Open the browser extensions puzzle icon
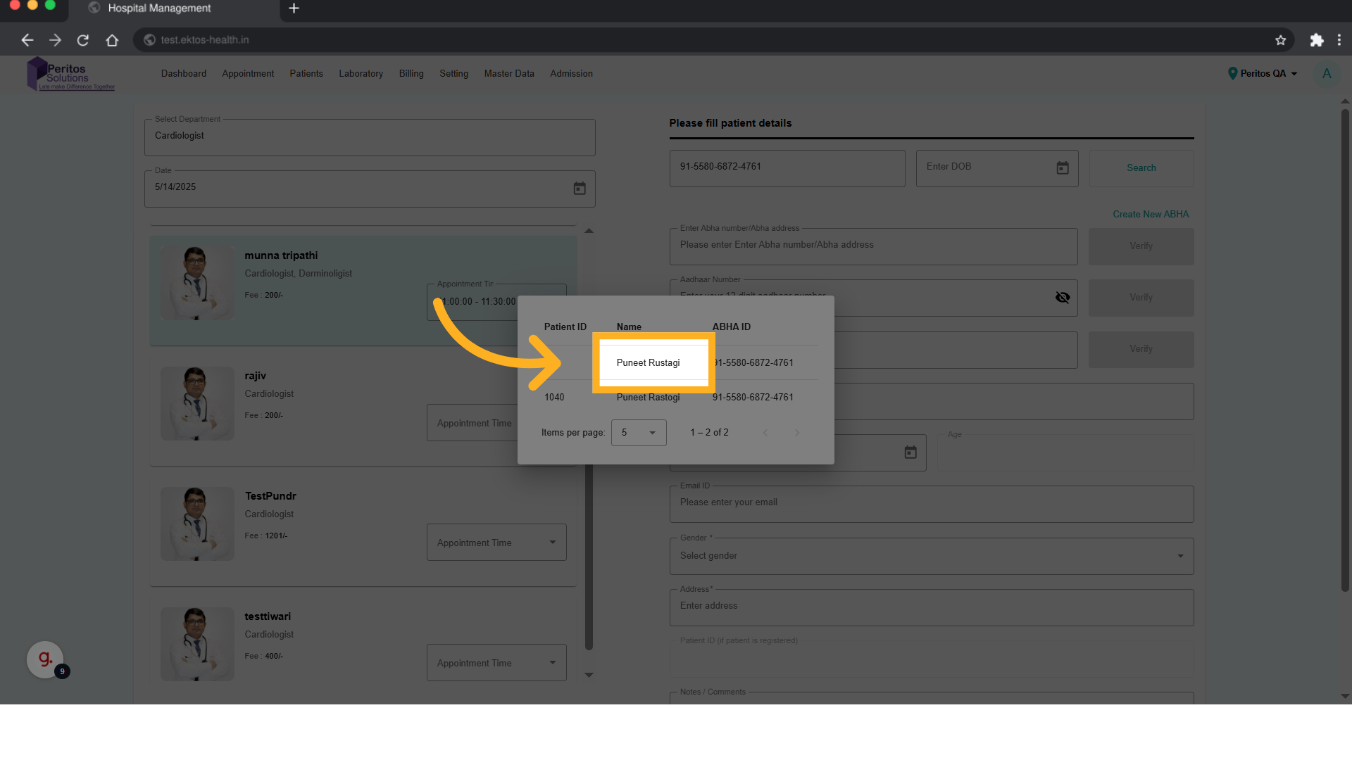Image resolution: width=1352 pixels, height=760 pixels. [1316, 40]
